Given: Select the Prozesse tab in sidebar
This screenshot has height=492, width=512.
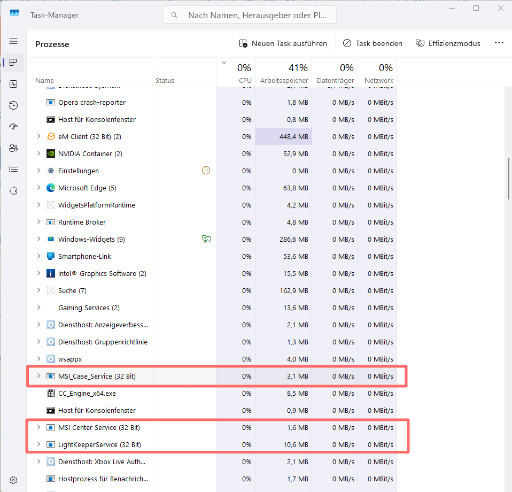Looking at the screenshot, I should coord(13,63).
